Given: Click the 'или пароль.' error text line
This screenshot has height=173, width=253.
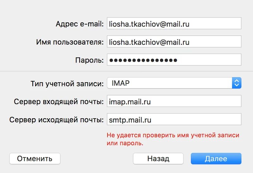Looking at the screenshot, I should click(x=125, y=143).
